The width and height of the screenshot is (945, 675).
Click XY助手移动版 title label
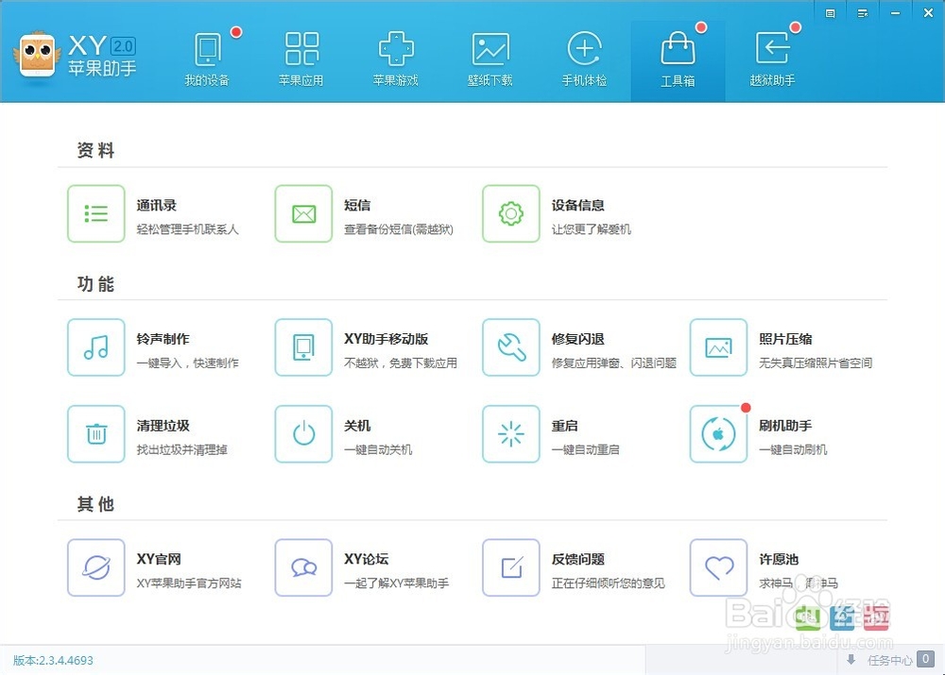[387, 339]
